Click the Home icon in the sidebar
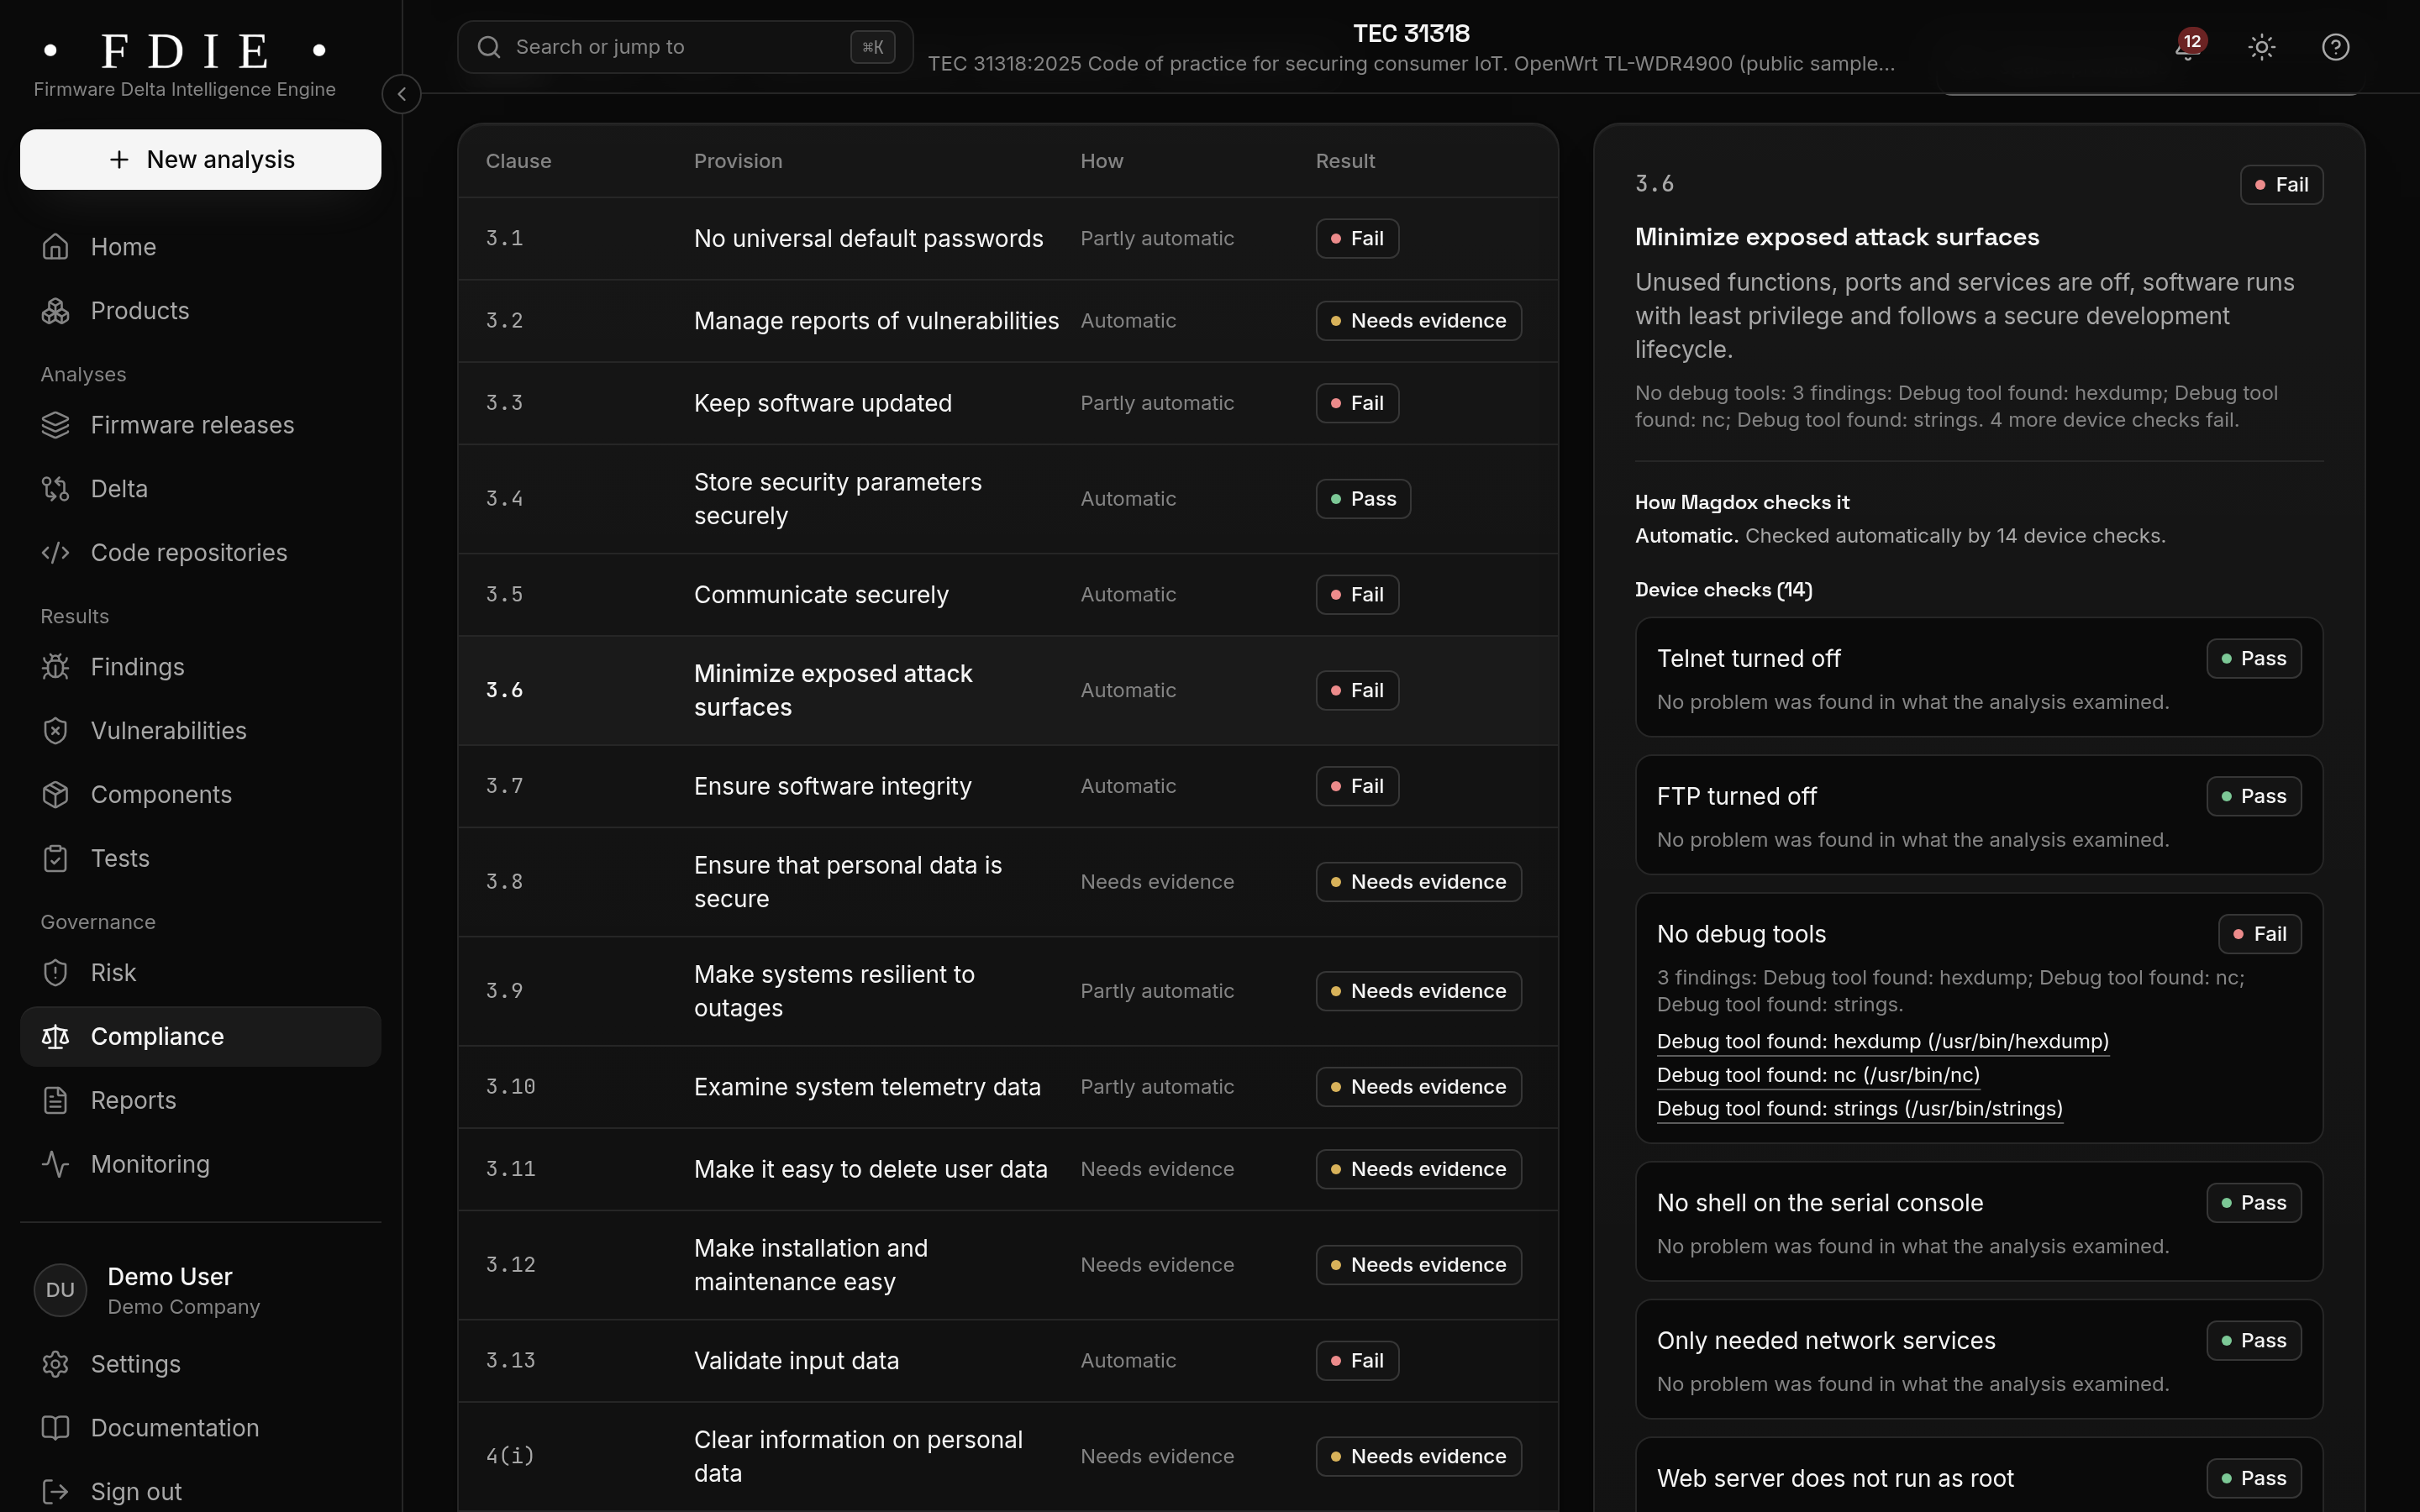Viewport: 2420px width, 1512px height. (56, 247)
